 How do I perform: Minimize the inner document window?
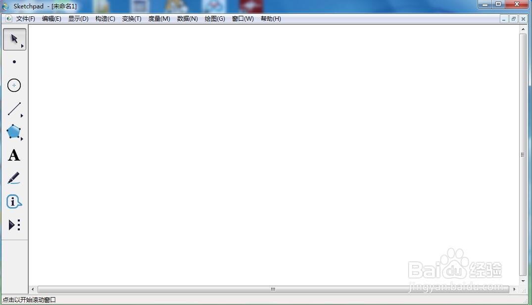click(504, 19)
